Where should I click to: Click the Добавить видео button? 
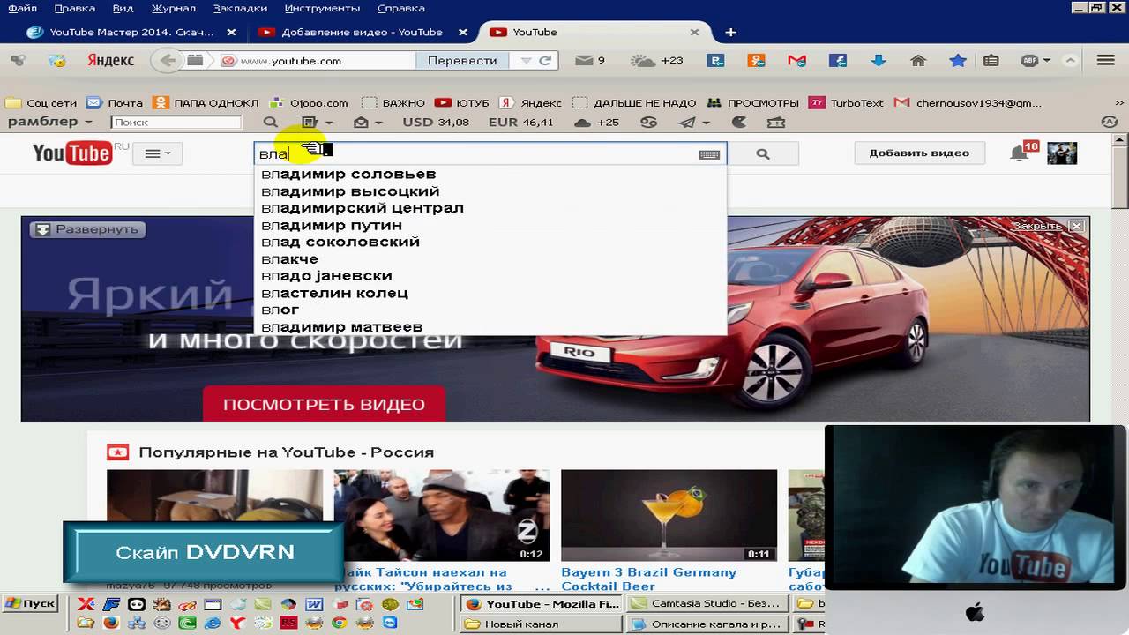tap(919, 153)
